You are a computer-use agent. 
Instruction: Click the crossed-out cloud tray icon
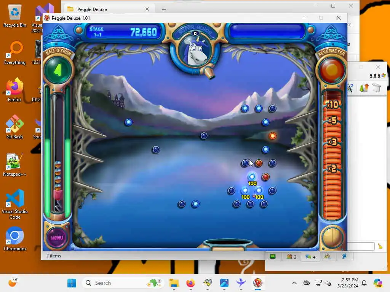coord(307,283)
